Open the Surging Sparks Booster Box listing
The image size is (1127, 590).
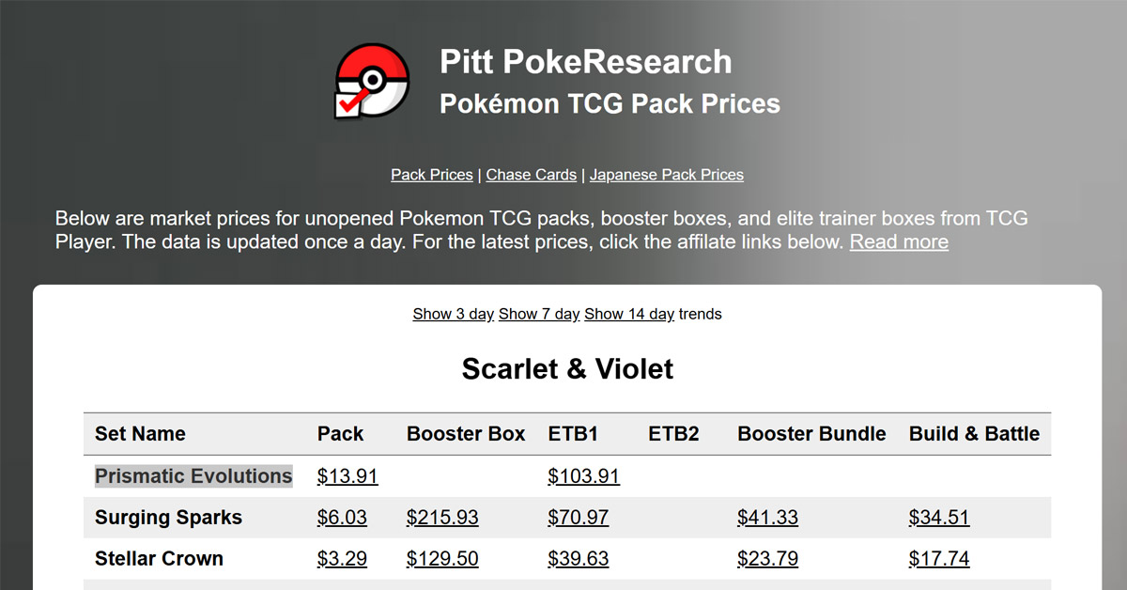pyautogui.click(x=441, y=517)
